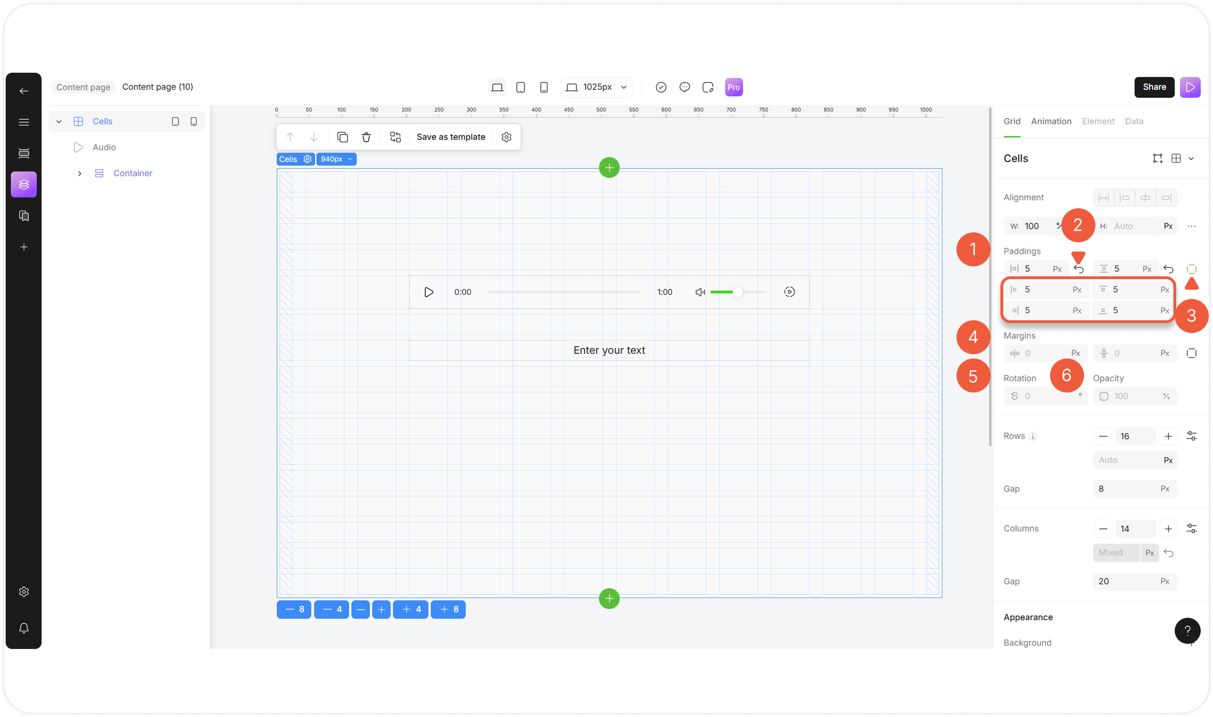Viewport: 1213px width, 717px height.
Task: Toggle the separate margins sides icon
Action: 1191,353
